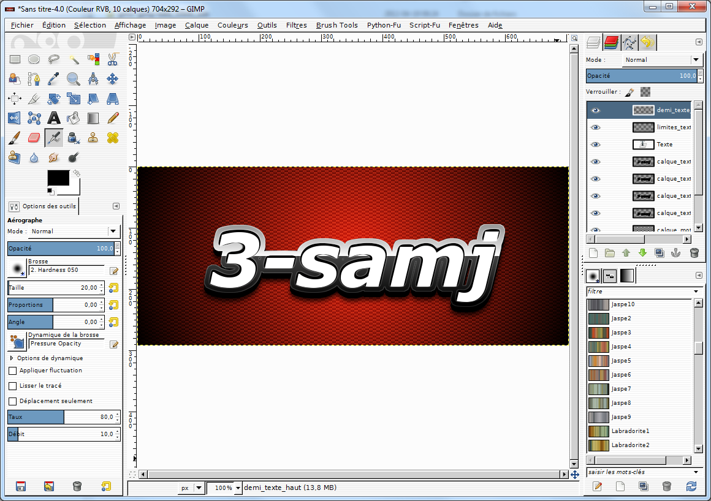Hide the Texte layer
711x501 pixels.
coord(595,145)
